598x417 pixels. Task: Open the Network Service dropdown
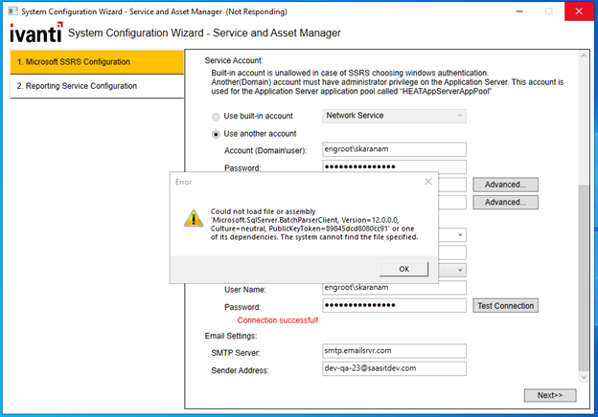(394, 116)
